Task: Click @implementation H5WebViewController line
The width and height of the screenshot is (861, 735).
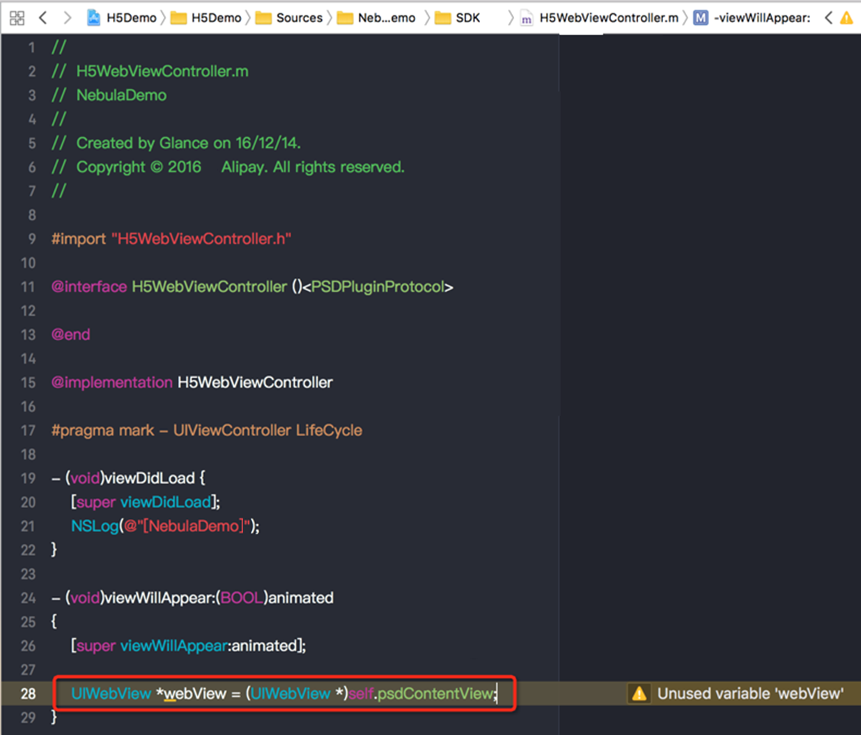Action: point(192,382)
